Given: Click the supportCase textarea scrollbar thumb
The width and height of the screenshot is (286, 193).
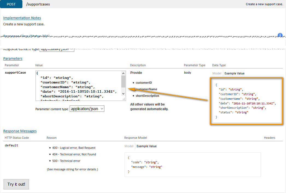Looking at the screenshot, I should (x=123, y=81).
